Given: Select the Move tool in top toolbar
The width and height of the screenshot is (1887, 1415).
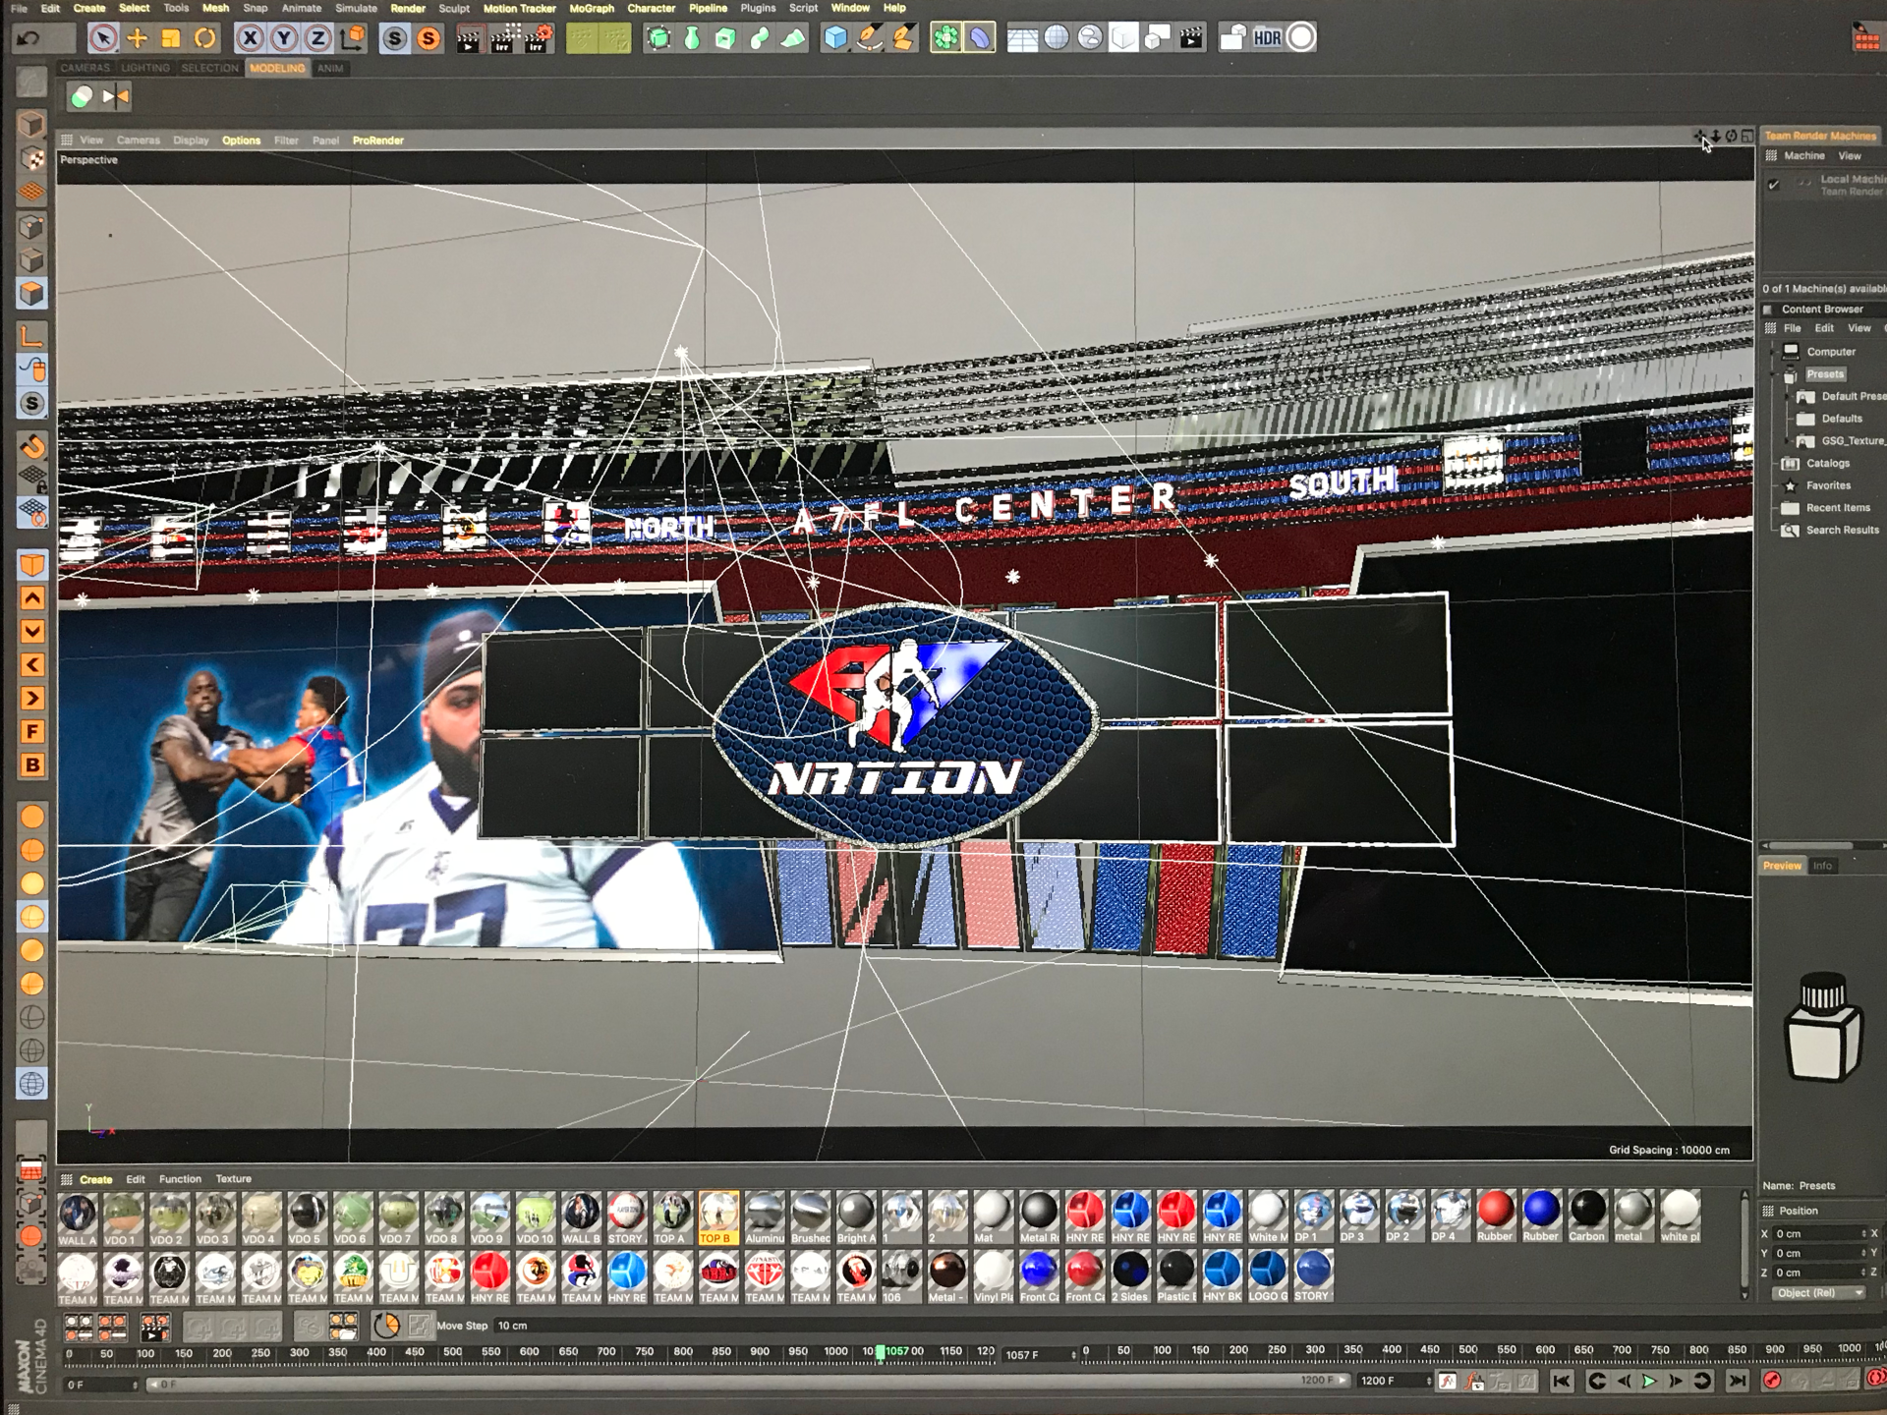Looking at the screenshot, I should pyautogui.click(x=137, y=38).
